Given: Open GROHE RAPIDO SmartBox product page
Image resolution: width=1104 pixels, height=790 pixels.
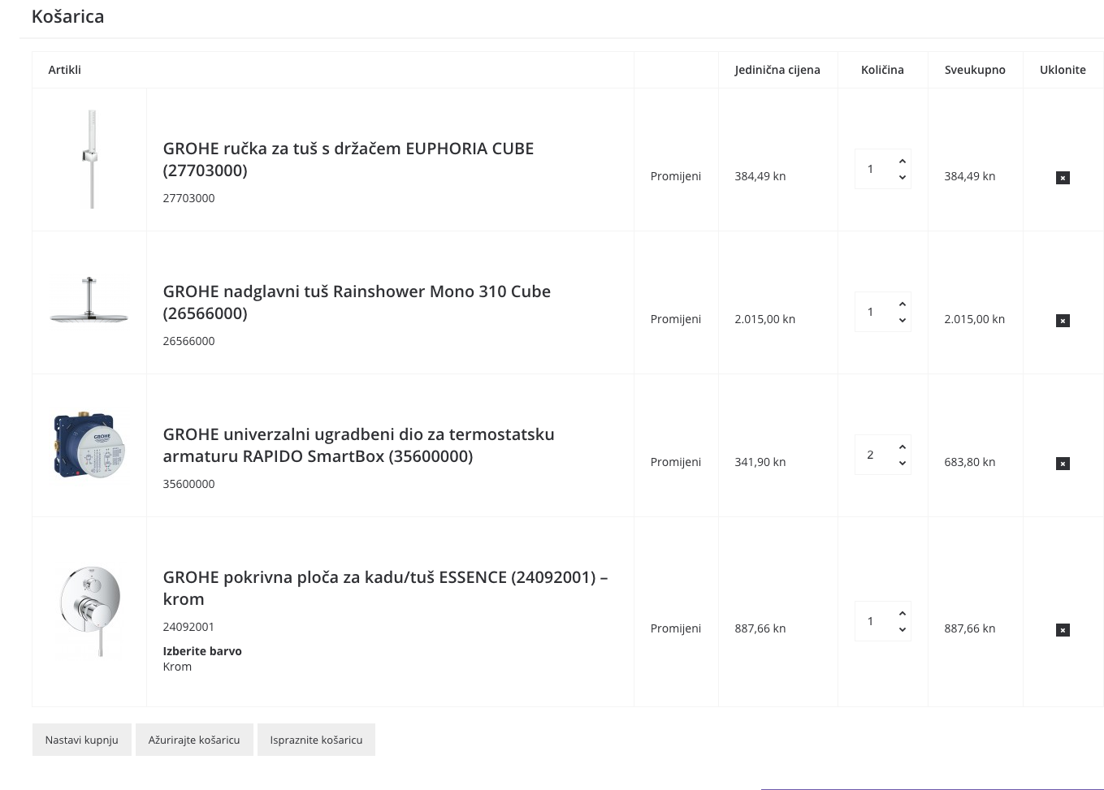Looking at the screenshot, I should (358, 445).
